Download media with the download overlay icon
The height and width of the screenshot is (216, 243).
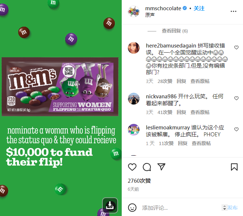[x=110, y=205]
